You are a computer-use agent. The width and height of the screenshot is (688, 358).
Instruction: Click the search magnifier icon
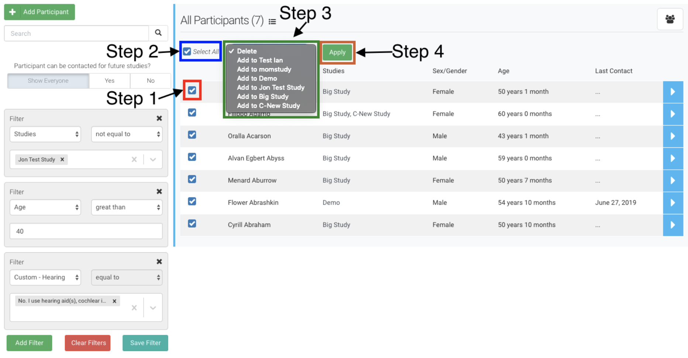[158, 33]
